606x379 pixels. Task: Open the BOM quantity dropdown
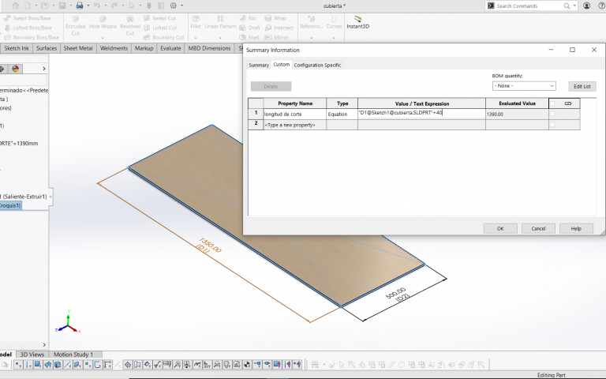pos(524,85)
